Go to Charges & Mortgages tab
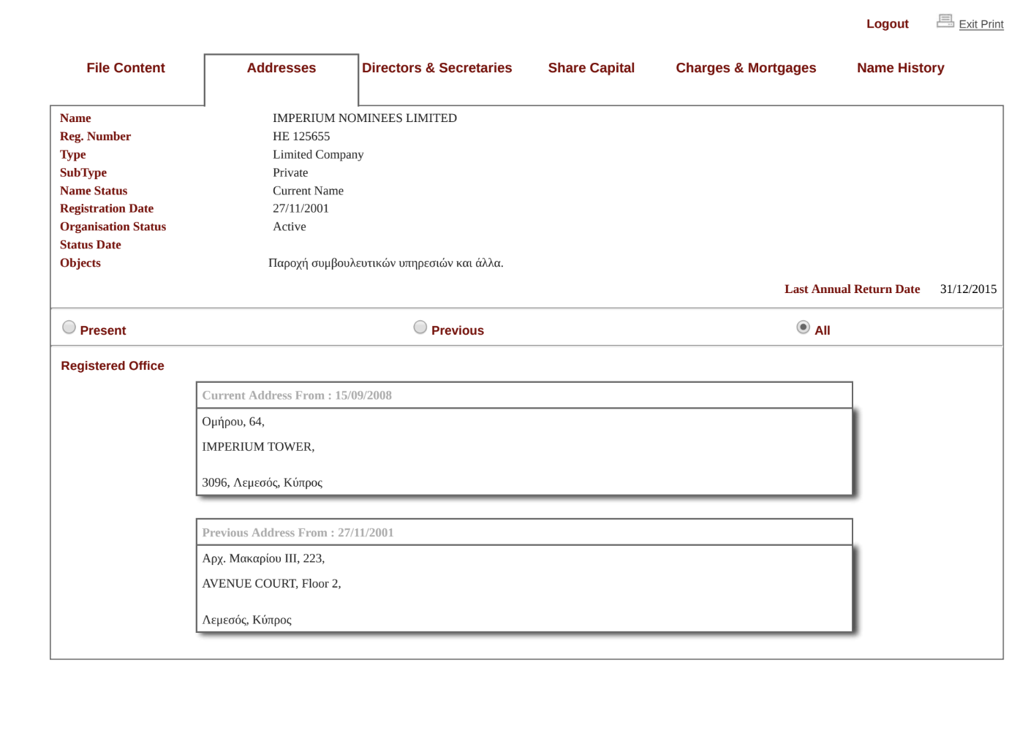The width and height of the screenshot is (1028, 741). click(745, 68)
